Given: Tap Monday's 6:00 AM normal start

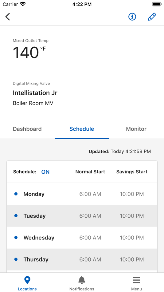Looking at the screenshot, I should (90, 194).
